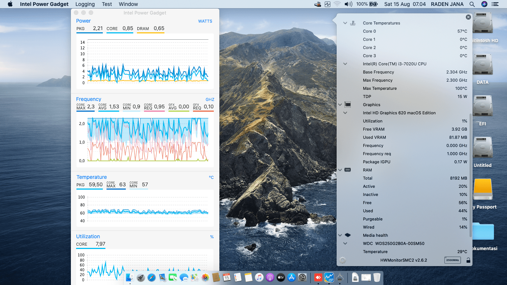Collapse the Core Temperatures section

click(345, 23)
